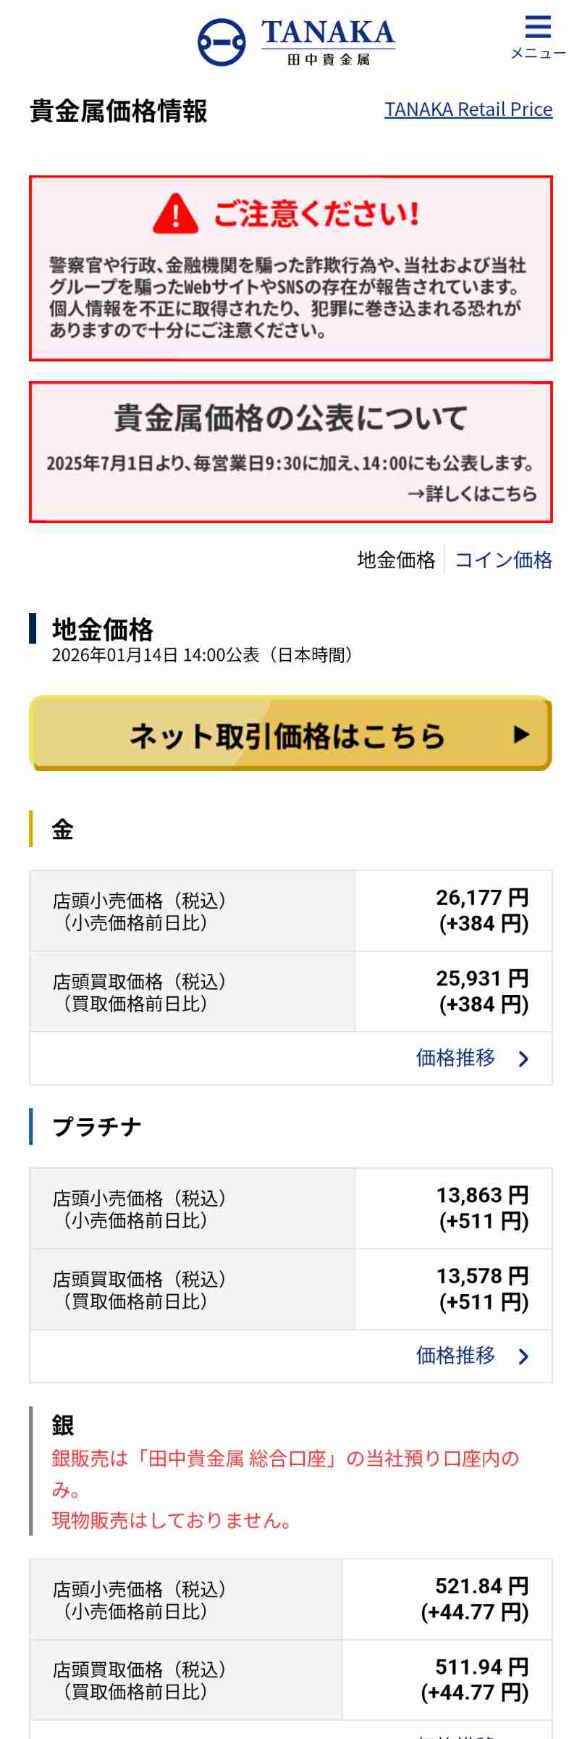
Task: Click the red warning triangle icon
Action: 175,214
